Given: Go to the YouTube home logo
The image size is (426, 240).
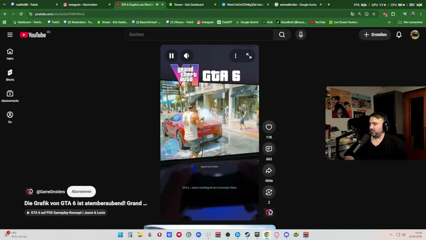Looking at the screenshot, I should tap(33, 35).
